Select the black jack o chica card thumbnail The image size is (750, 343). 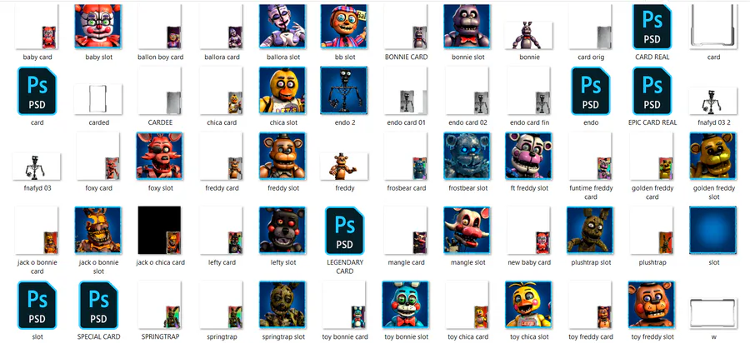click(x=160, y=231)
